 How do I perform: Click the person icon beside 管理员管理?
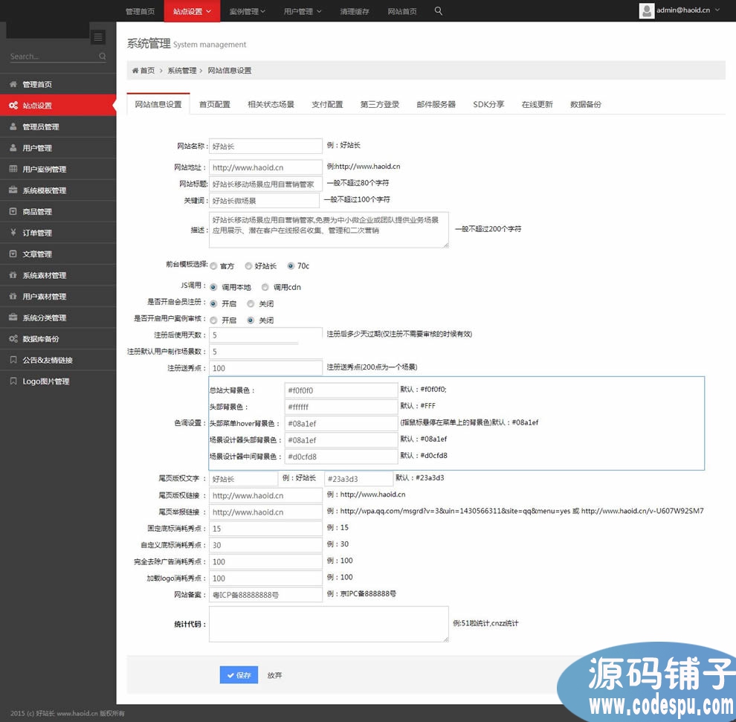coord(13,126)
